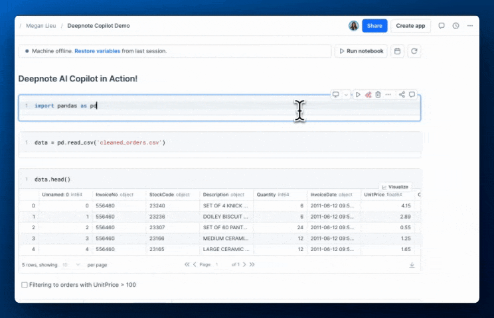Click UnitPrice value 2.89
Image resolution: width=494 pixels, height=318 pixels.
pos(405,217)
